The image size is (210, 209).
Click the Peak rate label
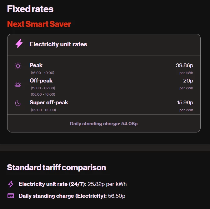pyautogui.click(x=36, y=65)
